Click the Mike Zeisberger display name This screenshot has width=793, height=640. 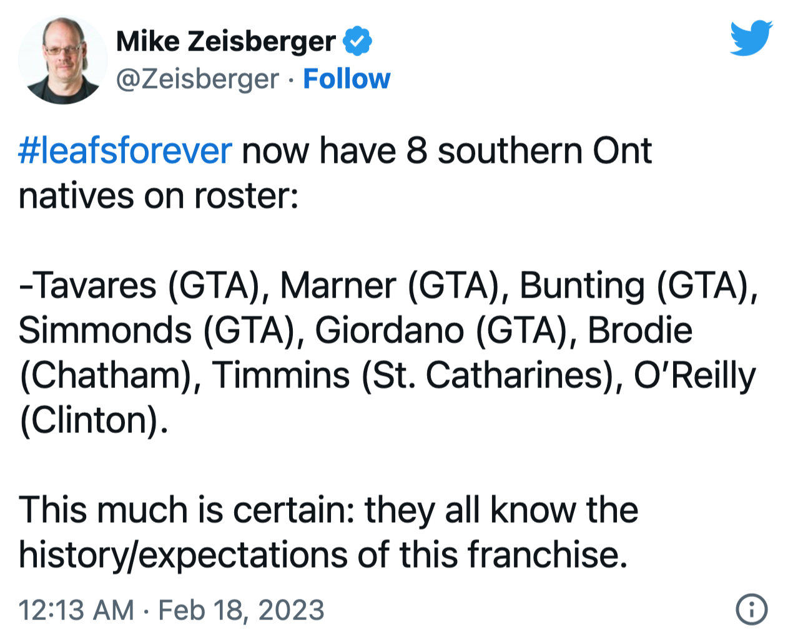[226, 42]
